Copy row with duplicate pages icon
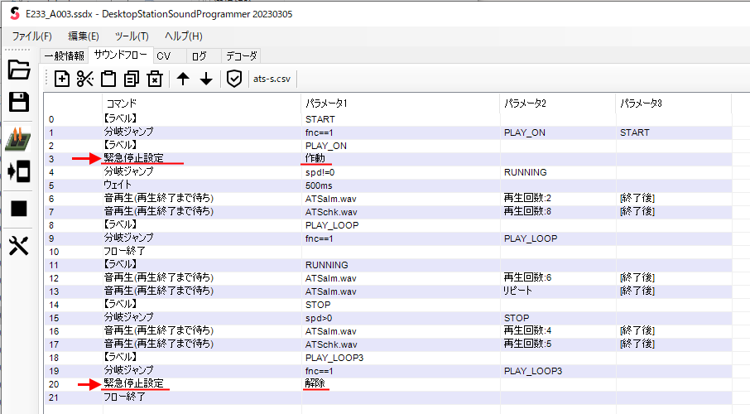The height and width of the screenshot is (414, 750). [x=131, y=79]
